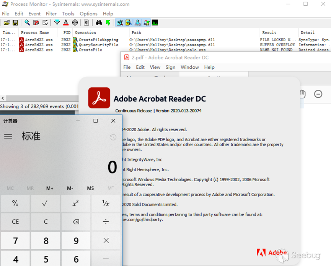Open the Window menu in Adobe Acrobat Reader
This screenshot has height=266, width=331.
pyautogui.click(x=189, y=67)
